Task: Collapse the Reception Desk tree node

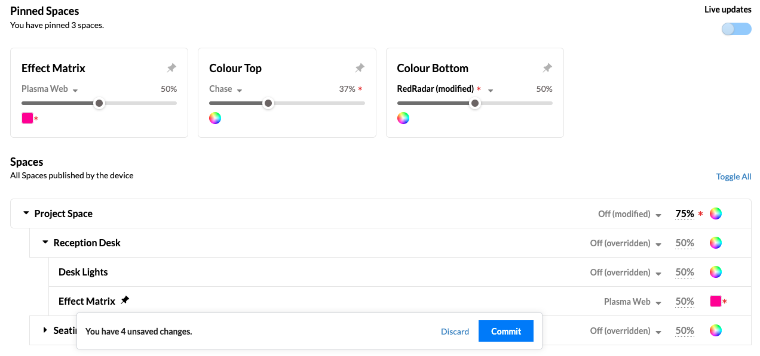Action: pos(45,242)
